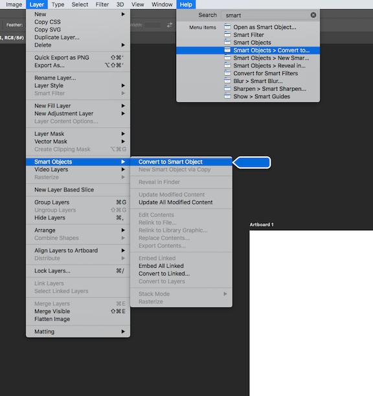Expand the Layer Style submenu
This screenshot has width=373, height=396.
click(78, 85)
